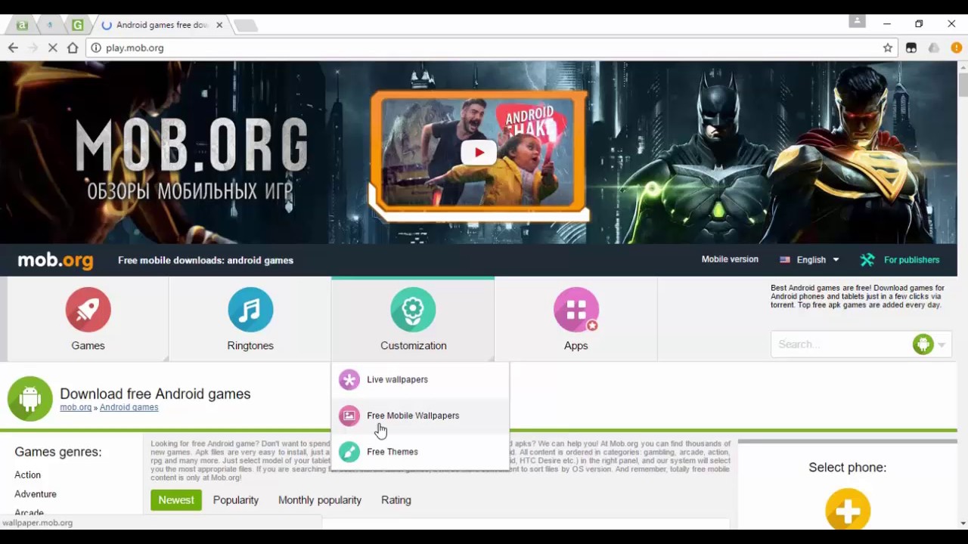The width and height of the screenshot is (968, 544).
Task: Select Free Mobile Wallpapers menu entry
Action: pos(420,416)
